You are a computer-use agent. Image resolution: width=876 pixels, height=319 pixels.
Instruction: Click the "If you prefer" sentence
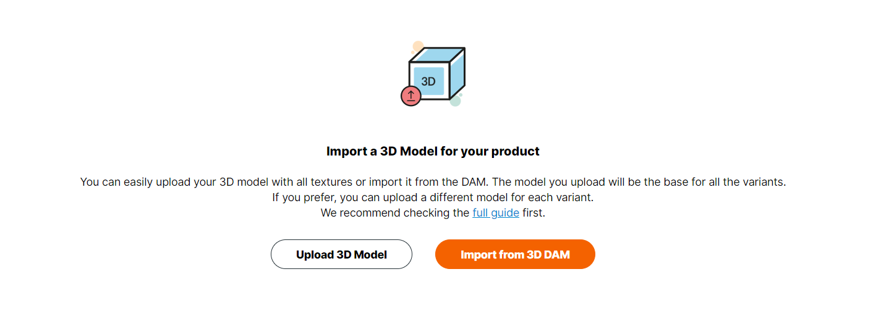click(433, 197)
